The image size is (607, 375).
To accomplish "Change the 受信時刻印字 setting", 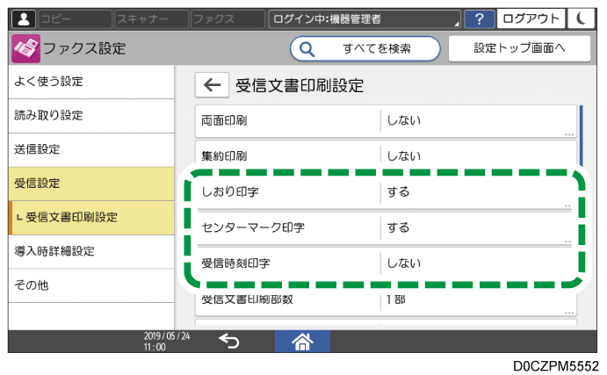I will 386,263.
